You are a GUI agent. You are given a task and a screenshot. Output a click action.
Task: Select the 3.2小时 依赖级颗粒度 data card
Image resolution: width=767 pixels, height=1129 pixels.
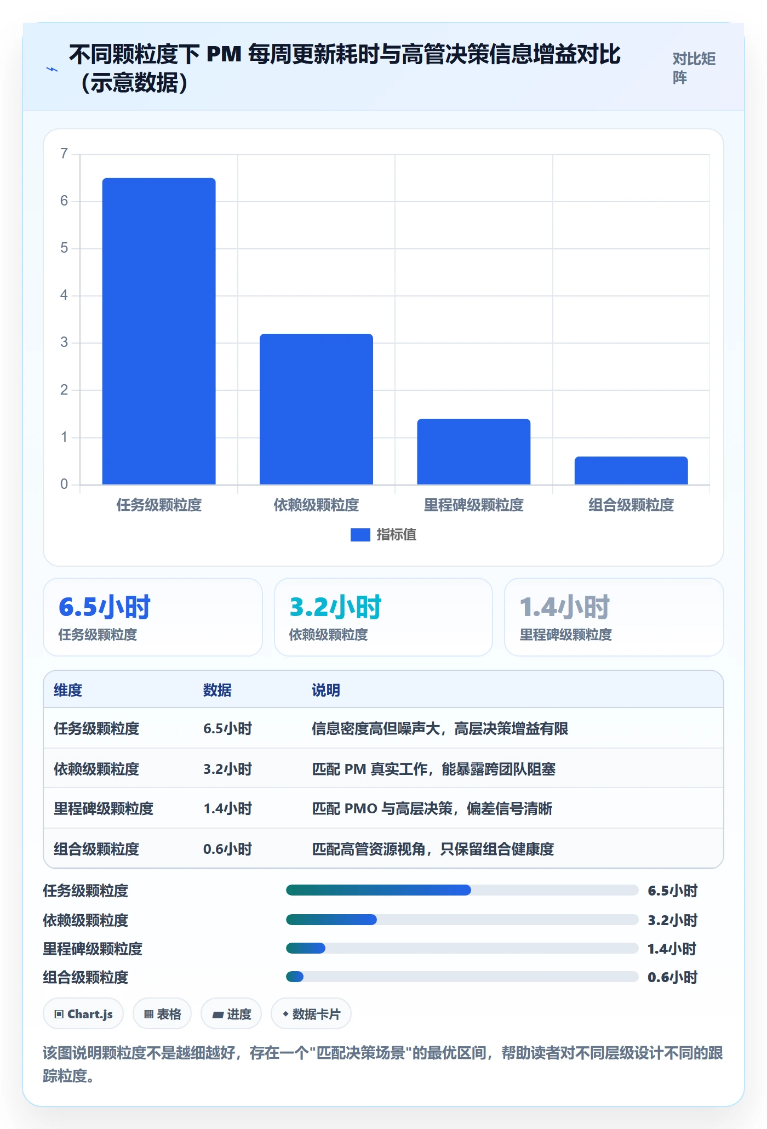point(383,617)
